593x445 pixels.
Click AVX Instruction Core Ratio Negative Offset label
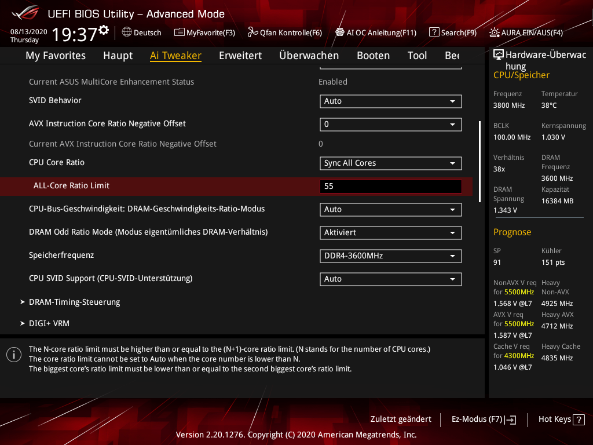(x=107, y=124)
